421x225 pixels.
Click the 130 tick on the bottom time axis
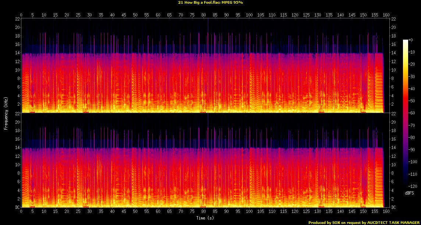318,212
